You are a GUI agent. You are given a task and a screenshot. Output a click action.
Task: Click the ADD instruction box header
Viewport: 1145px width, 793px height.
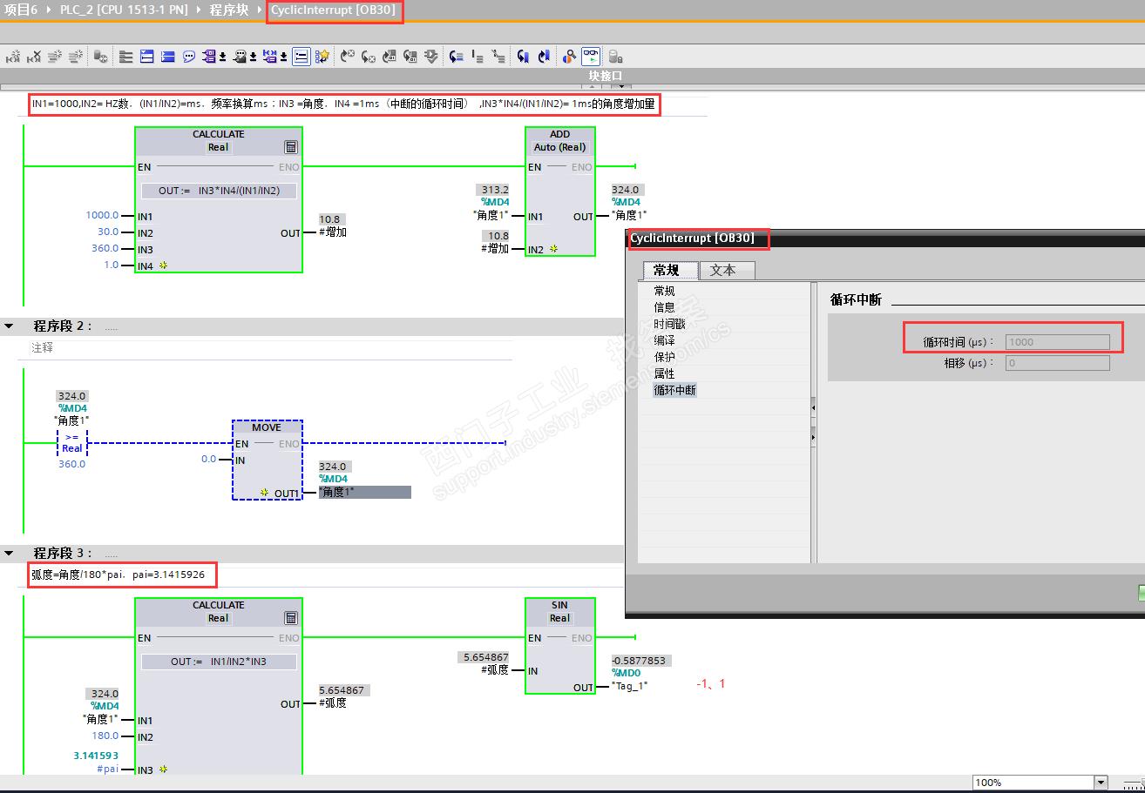click(x=560, y=140)
